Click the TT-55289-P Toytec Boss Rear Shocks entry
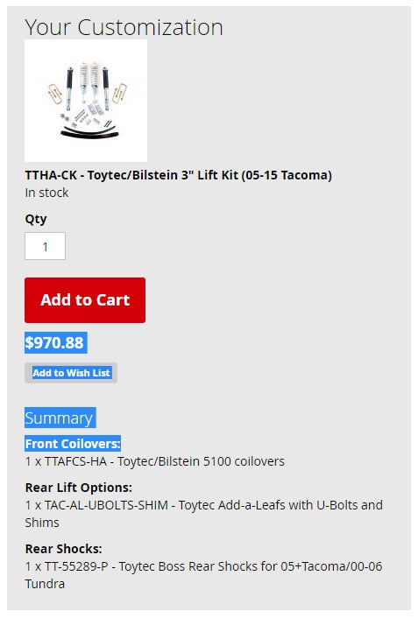418x618 pixels. (203, 575)
